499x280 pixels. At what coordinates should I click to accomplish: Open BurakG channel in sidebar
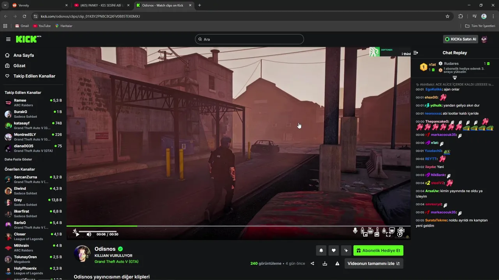(x=33, y=114)
